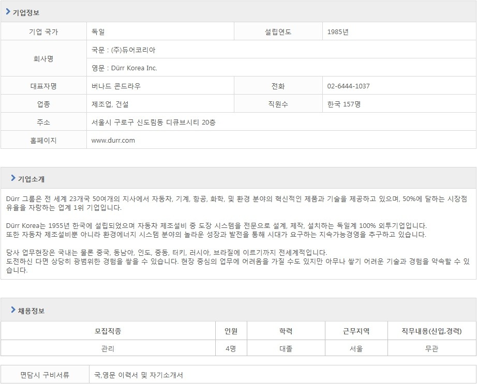Click the 설립연도 label cell

click(278, 32)
